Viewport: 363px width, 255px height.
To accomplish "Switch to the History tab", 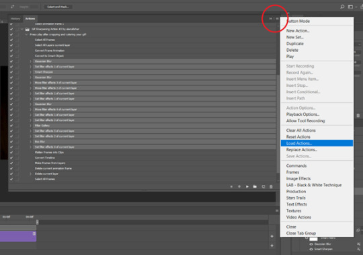I will [15, 19].
